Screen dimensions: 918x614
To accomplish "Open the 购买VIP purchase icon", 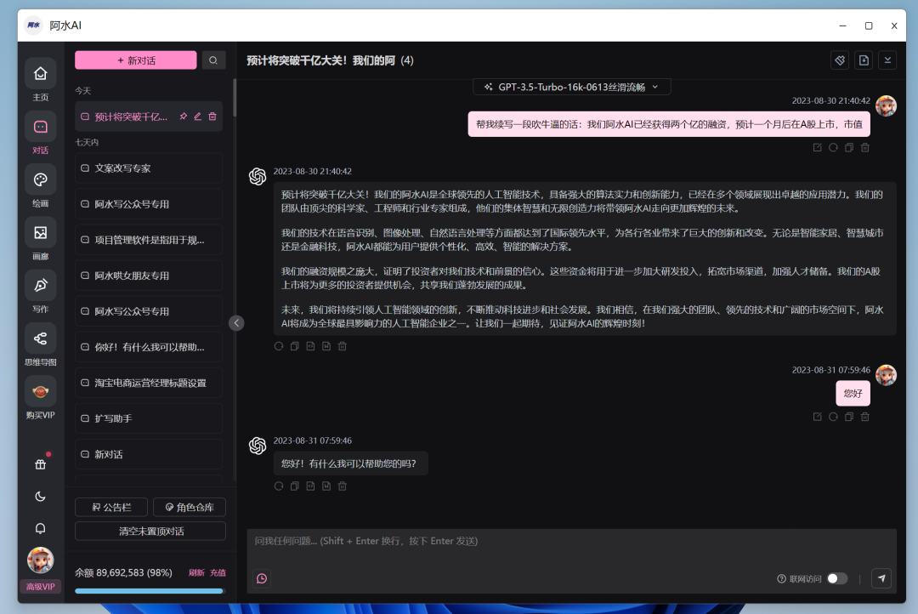I will coord(41,391).
